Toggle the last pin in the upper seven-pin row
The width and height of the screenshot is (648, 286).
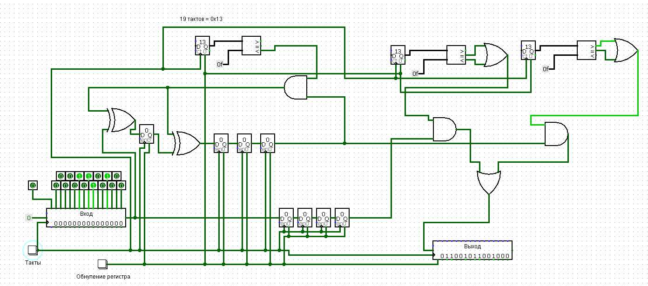tap(116, 176)
